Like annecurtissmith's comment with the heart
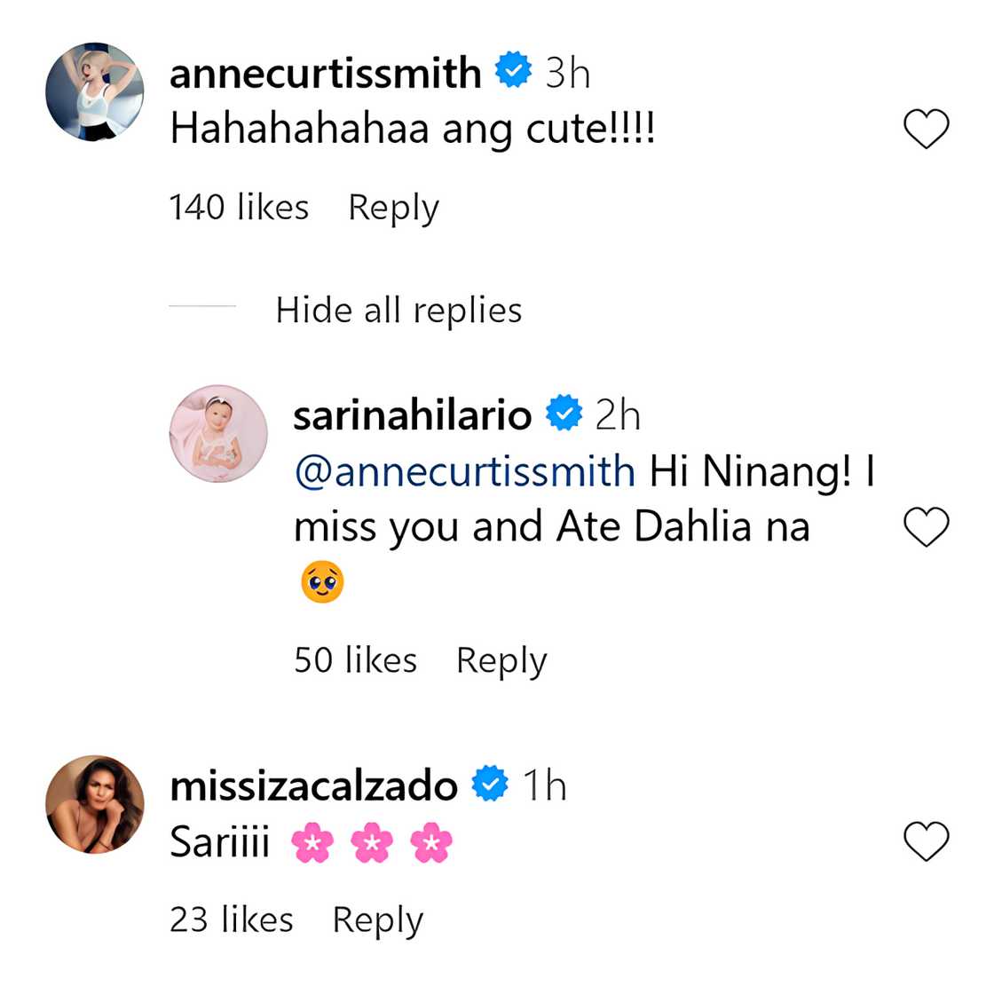Image resolution: width=994 pixels, height=994 pixels. click(x=926, y=130)
